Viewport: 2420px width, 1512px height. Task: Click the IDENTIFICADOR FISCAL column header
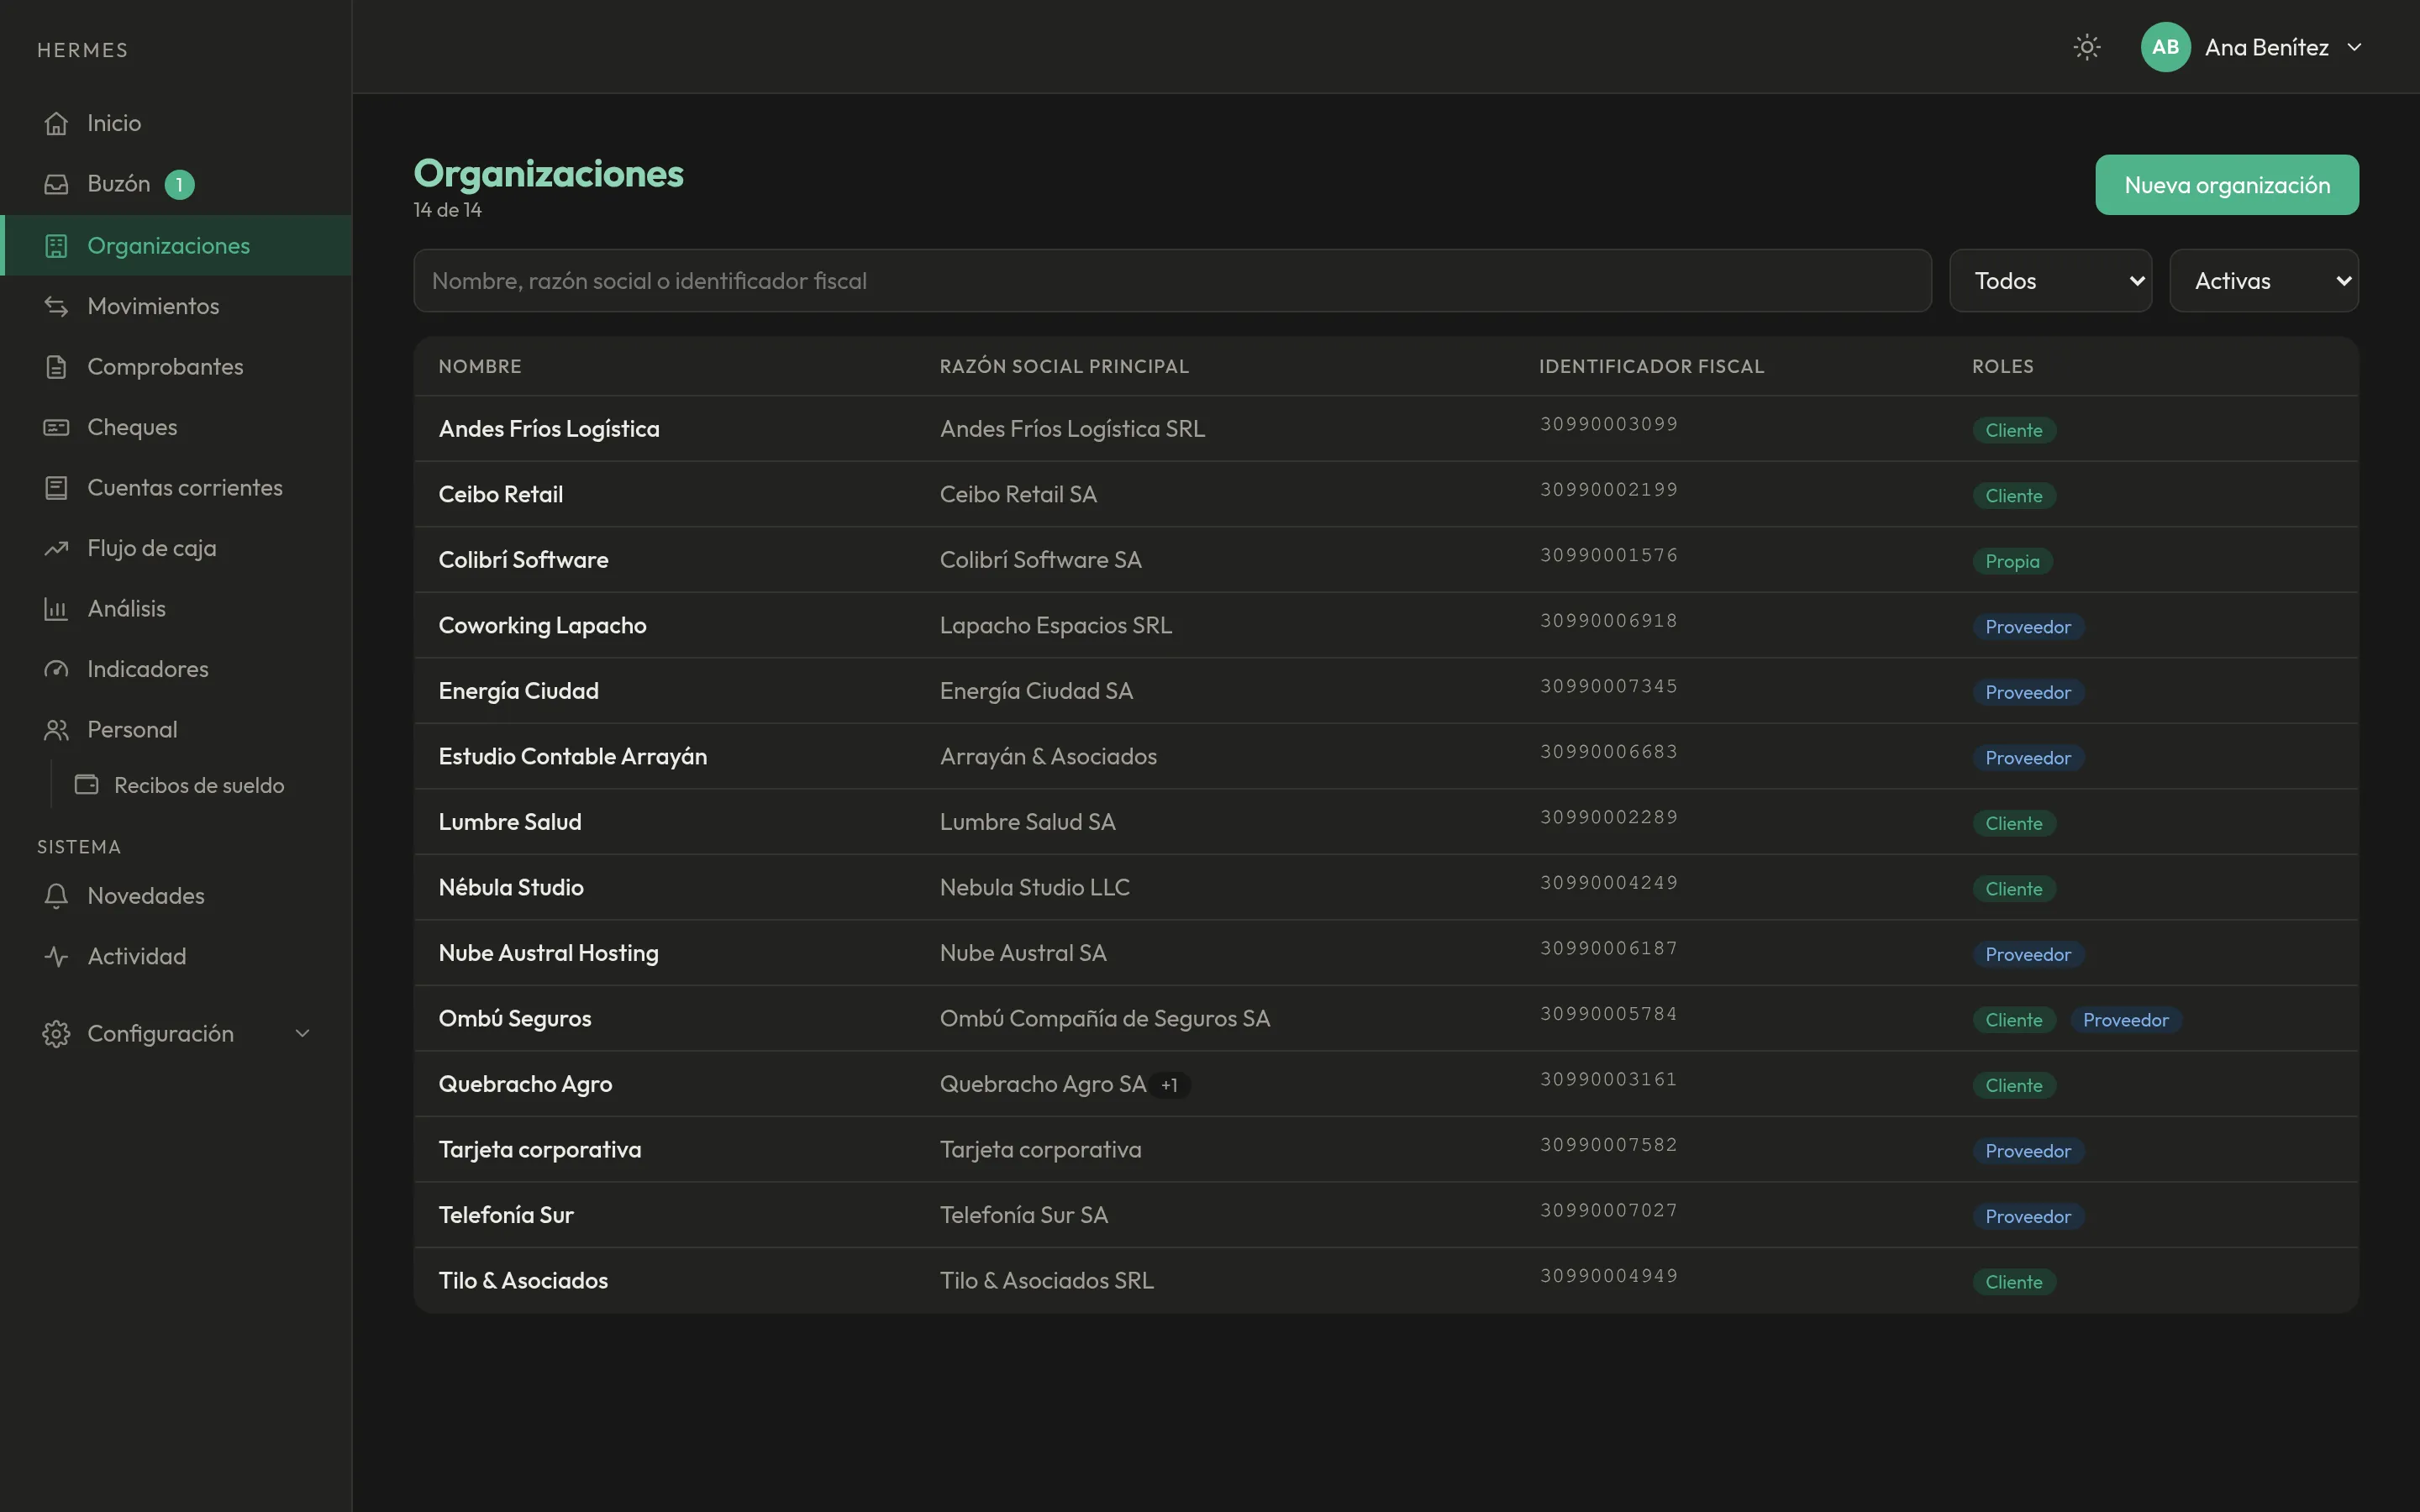1651,366
